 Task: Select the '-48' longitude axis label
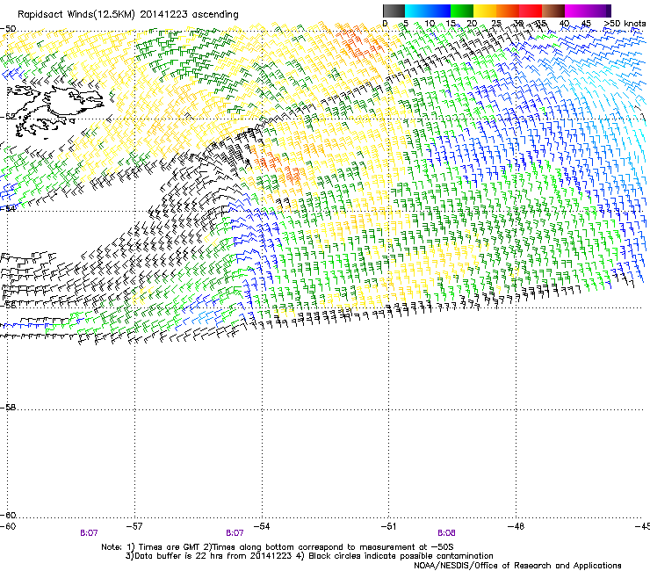pyautogui.click(x=516, y=526)
